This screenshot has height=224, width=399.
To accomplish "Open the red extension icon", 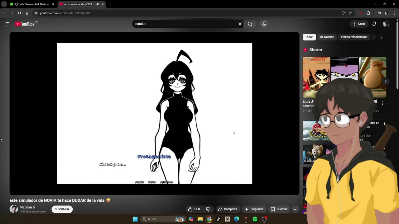I will 361,13.
